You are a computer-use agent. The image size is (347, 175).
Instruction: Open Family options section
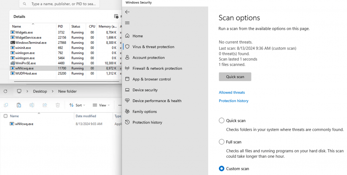(144, 112)
